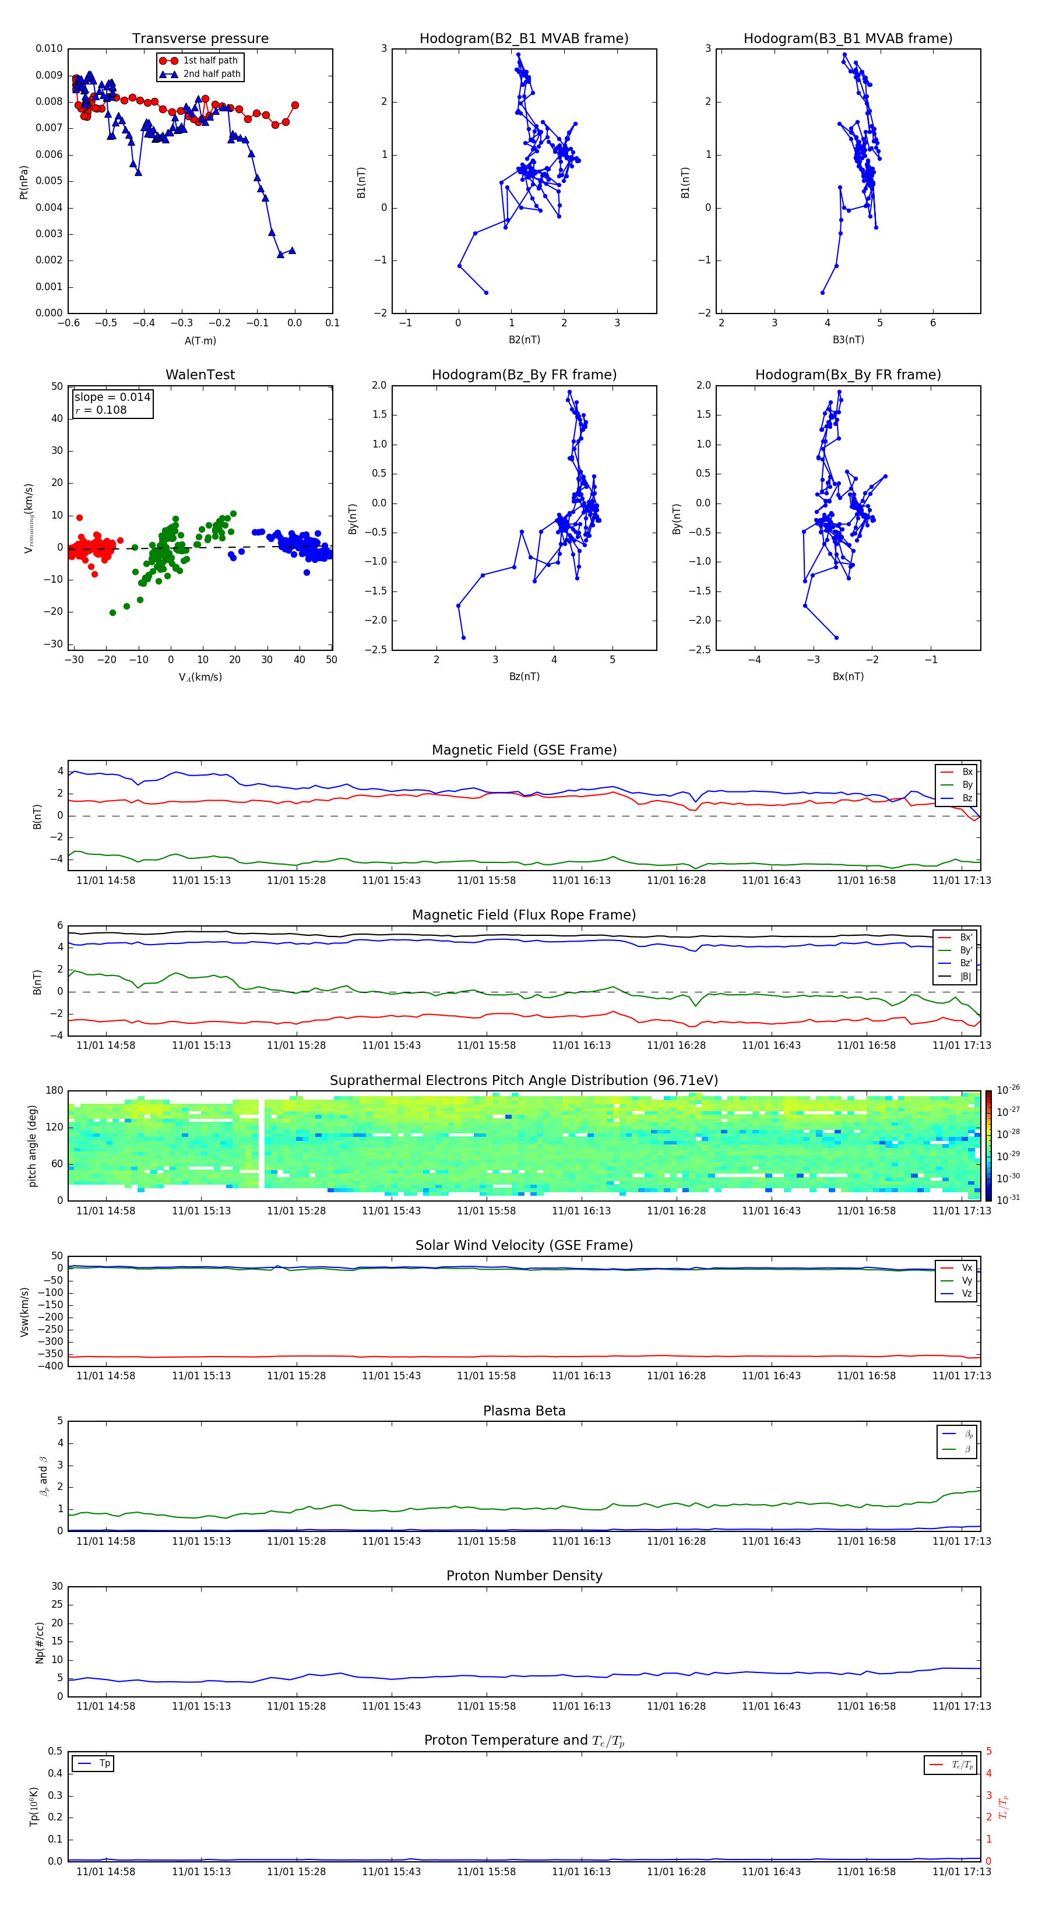The width and height of the screenshot is (1049, 1923).
Task: Select '2nd half path' legend entry
Action: (200, 74)
